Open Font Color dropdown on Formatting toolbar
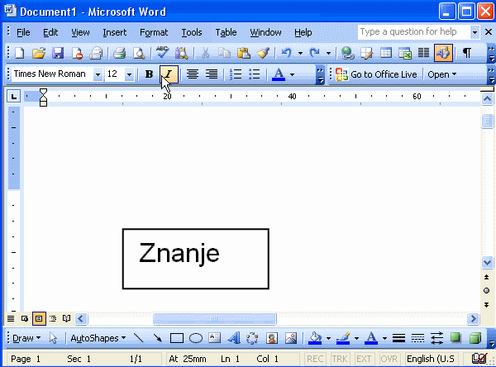496x367 pixels. pos(292,74)
